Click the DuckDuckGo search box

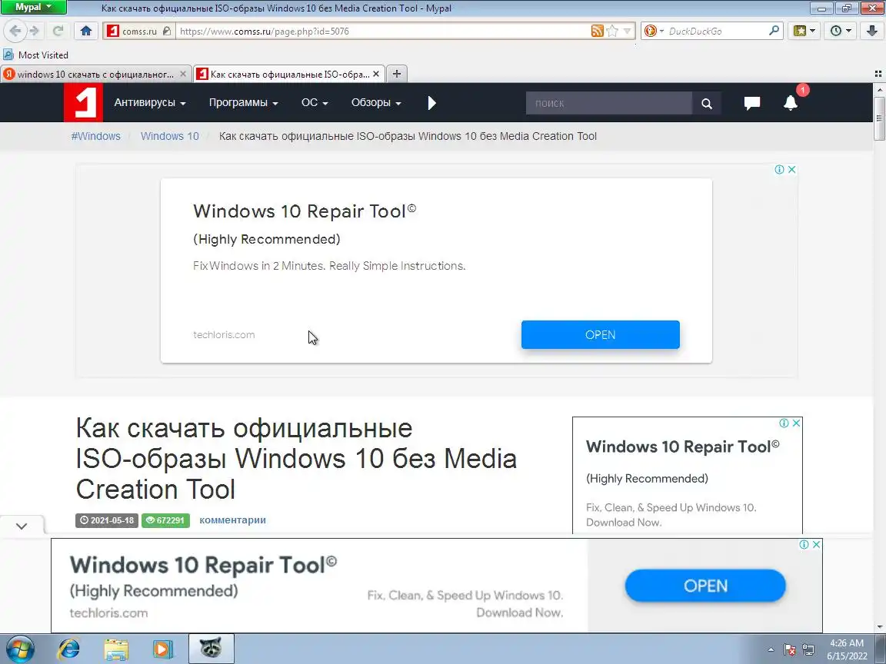pyautogui.click(x=715, y=31)
